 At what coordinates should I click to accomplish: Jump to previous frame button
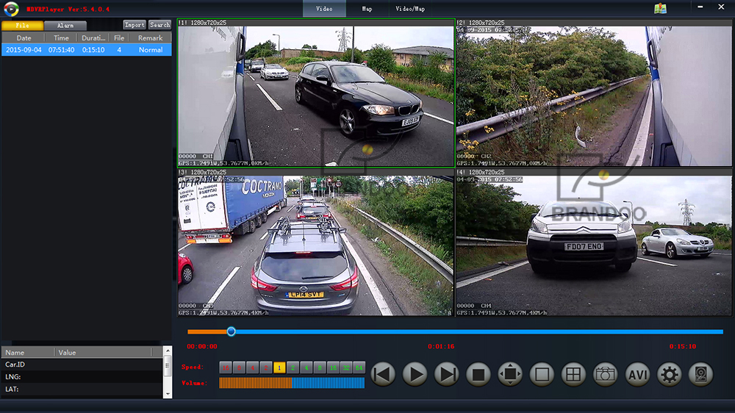[x=382, y=374]
